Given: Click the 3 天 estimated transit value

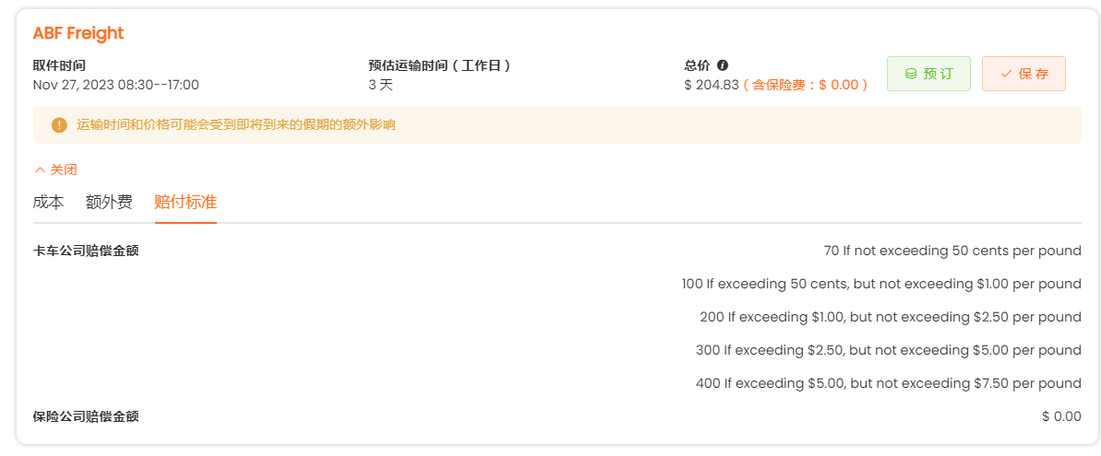Looking at the screenshot, I should tap(380, 85).
